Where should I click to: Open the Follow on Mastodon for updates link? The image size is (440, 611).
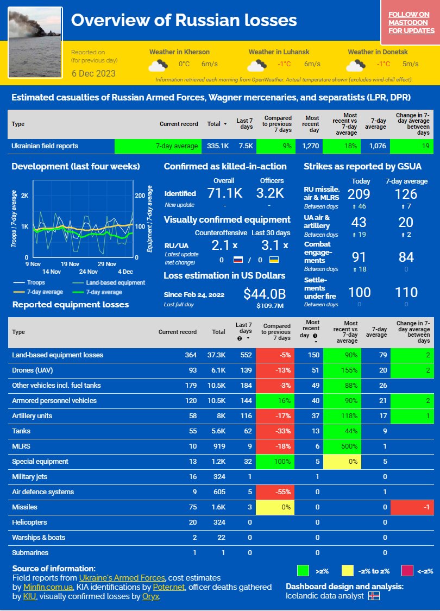(x=411, y=23)
